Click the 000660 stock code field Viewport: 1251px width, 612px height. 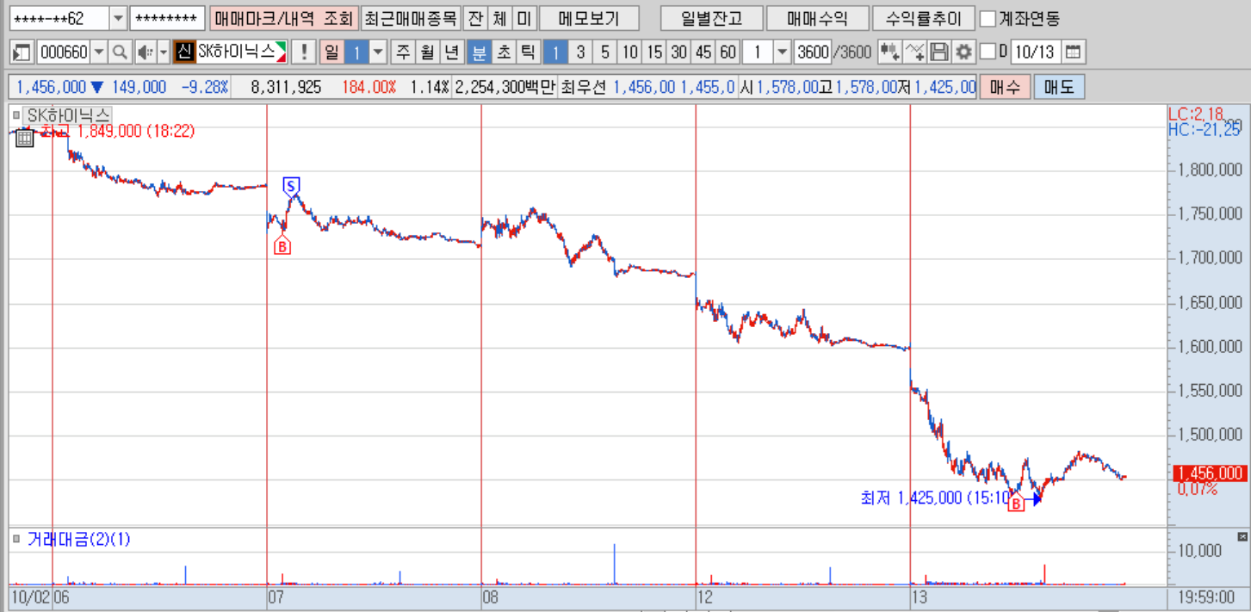click(x=63, y=52)
